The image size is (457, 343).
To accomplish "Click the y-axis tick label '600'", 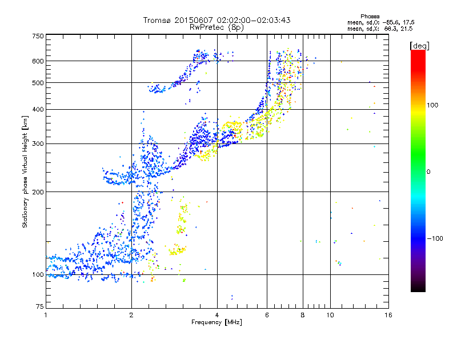I will [x=38, y=61].
